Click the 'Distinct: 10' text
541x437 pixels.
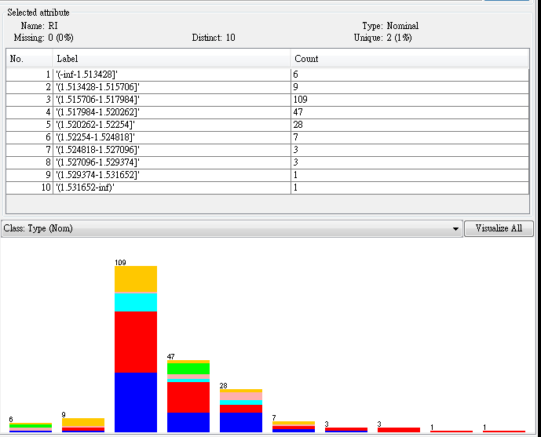214,38
